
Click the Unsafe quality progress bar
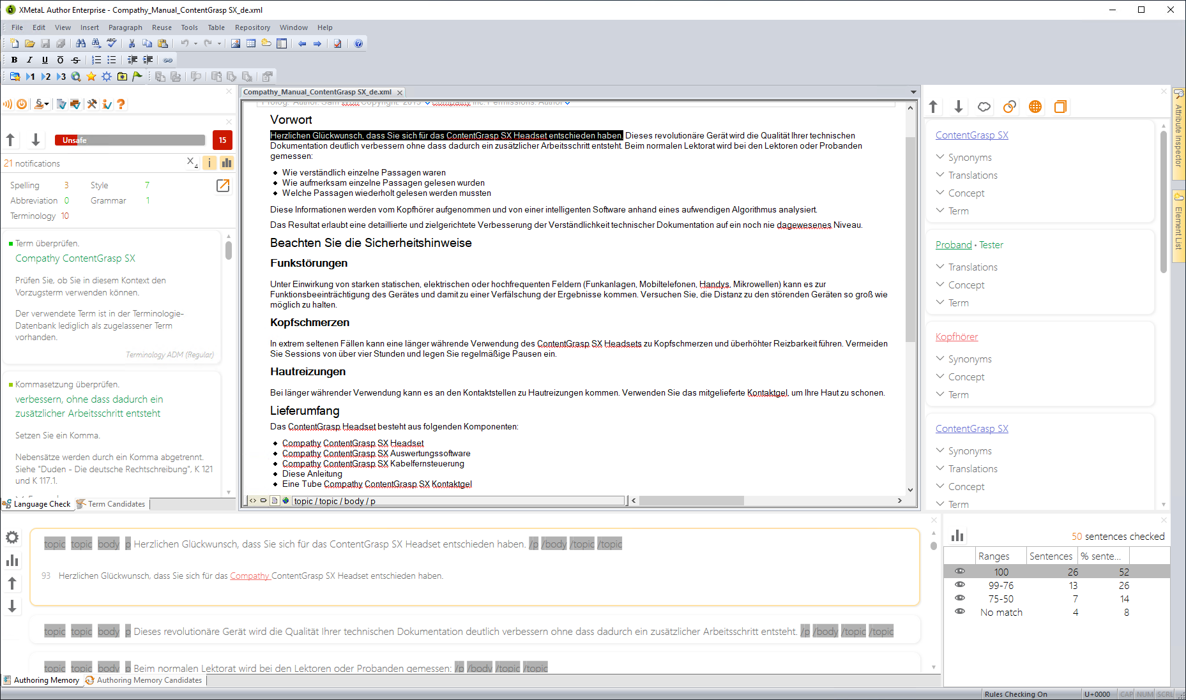(130, 140)
